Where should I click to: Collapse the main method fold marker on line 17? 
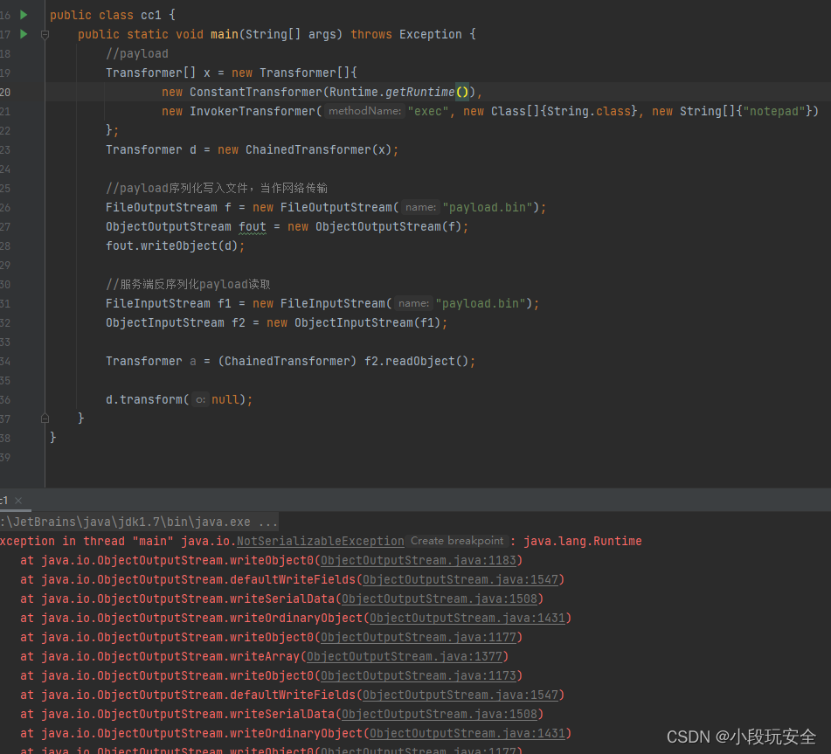(45, 35)
